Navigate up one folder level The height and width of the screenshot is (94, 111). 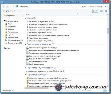click(14, 6)
